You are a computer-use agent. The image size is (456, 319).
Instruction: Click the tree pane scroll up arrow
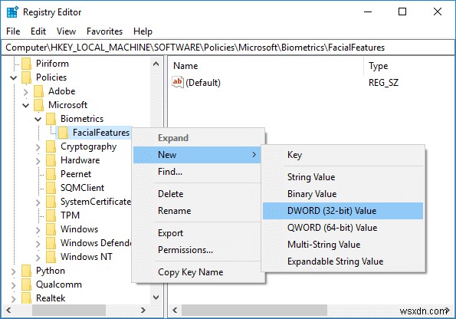pos(156,64)
